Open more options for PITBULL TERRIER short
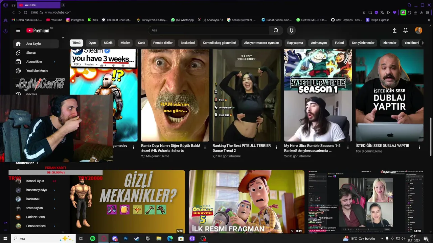The width and height of the screenshot is (433, 243). [x=276, y=147]
